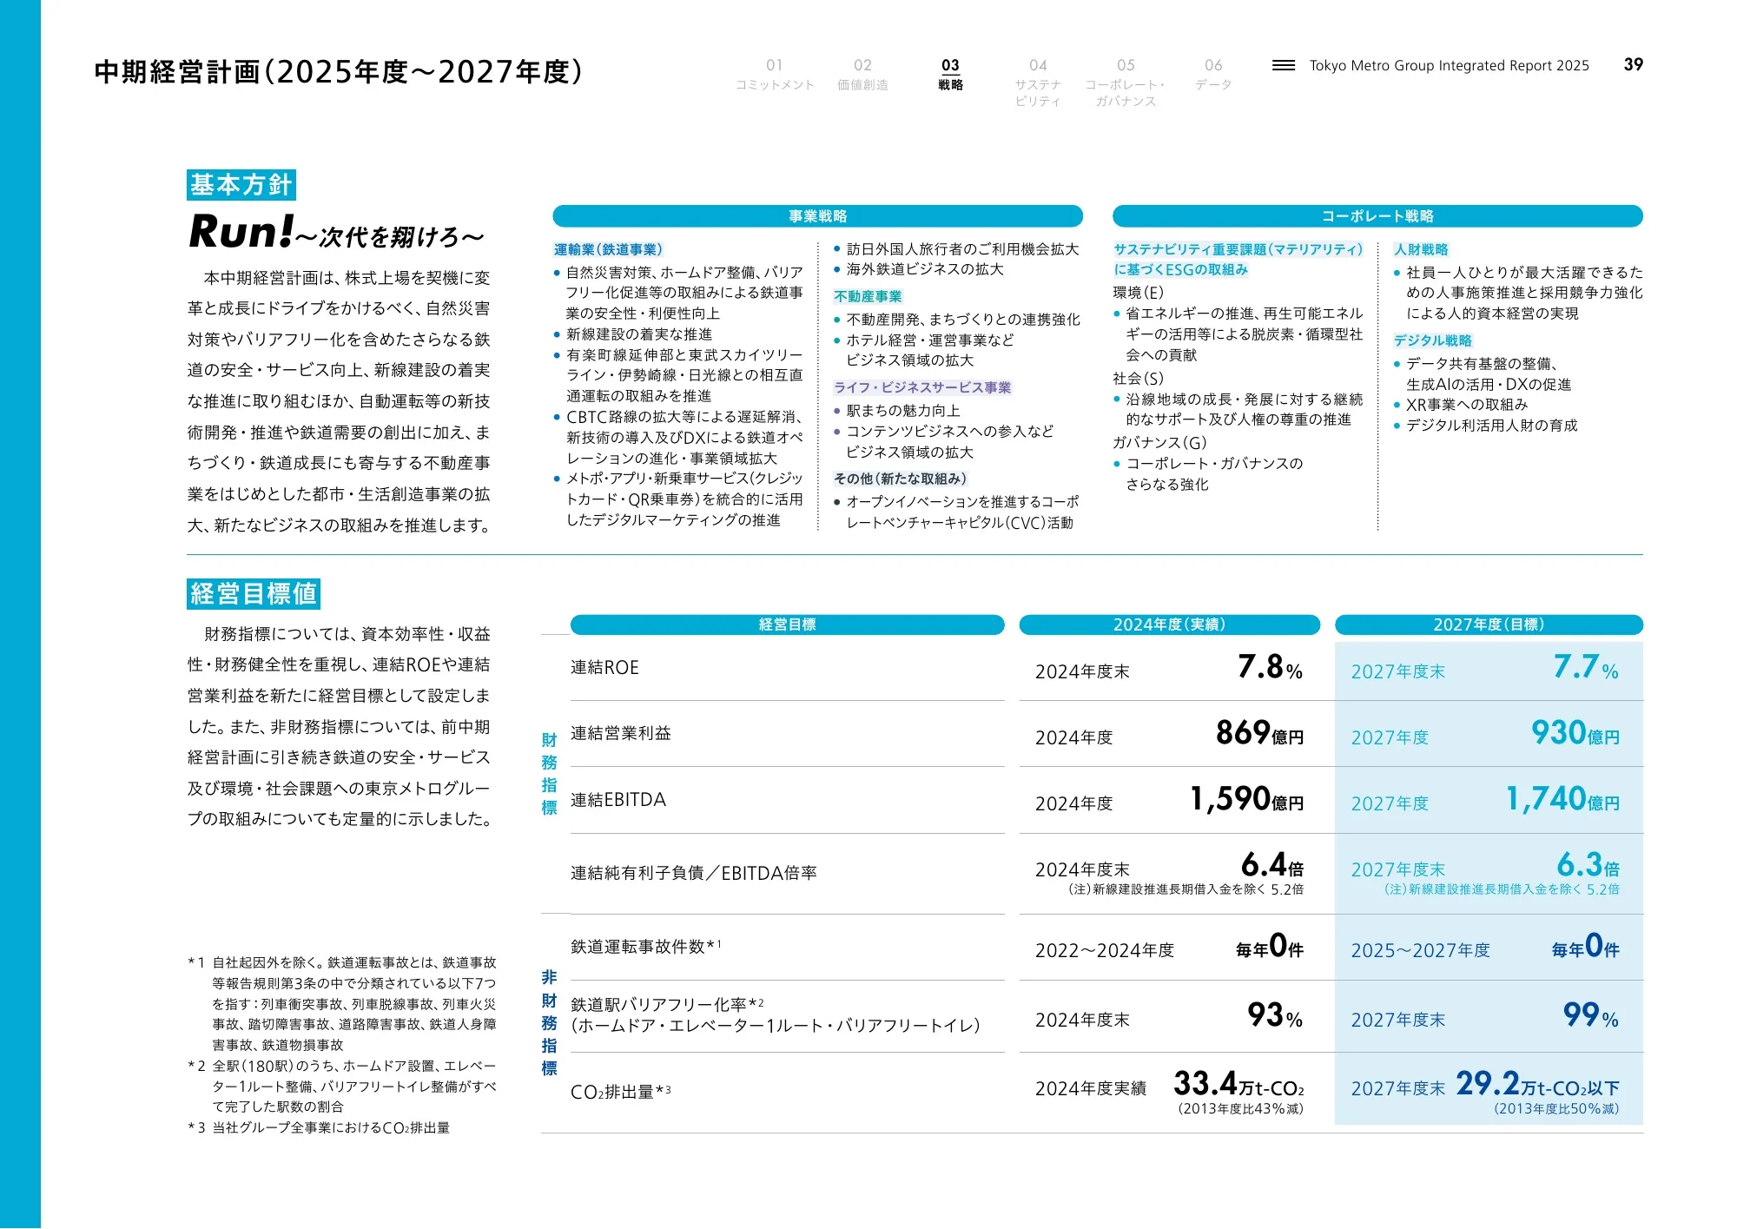Go to section 04 サステナビリティ

(x=1038, y=83)
